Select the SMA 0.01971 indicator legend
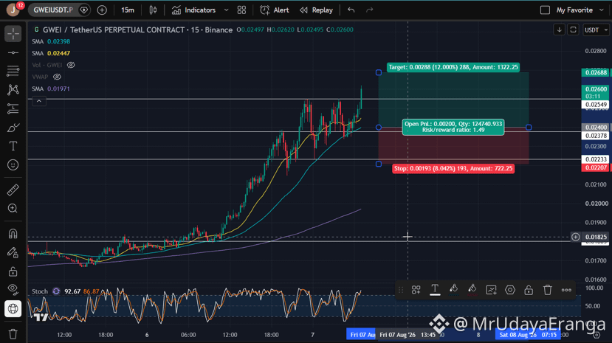Image resolution: width=612 pixels, height=343 pixels. point(51,89)
